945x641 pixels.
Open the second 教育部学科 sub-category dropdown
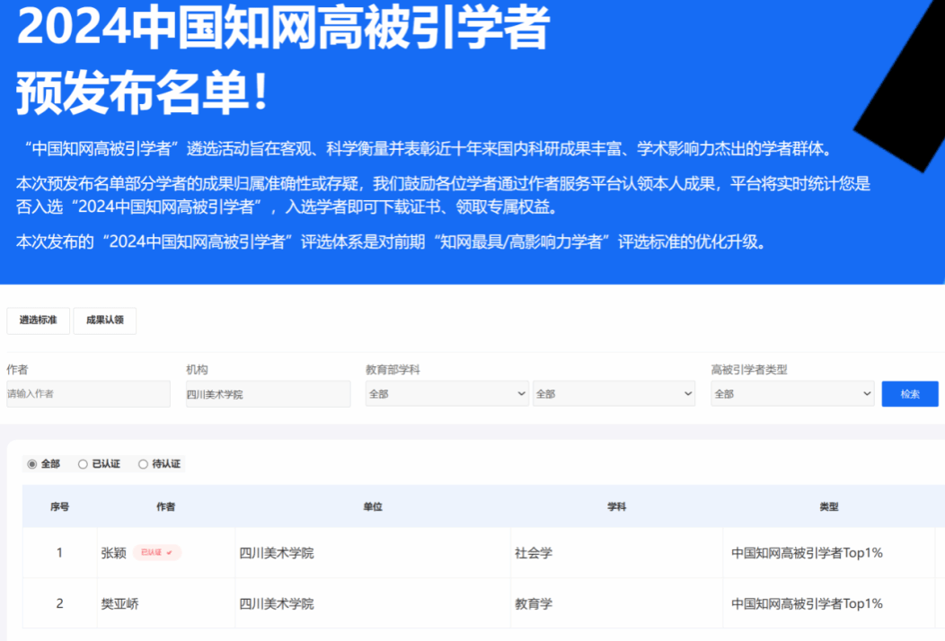pyautogui.click(x=614, y=394)
